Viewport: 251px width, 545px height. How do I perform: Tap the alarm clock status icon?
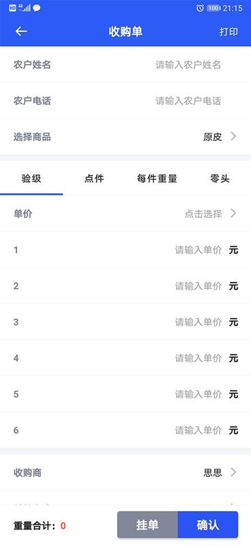[200, 8]
